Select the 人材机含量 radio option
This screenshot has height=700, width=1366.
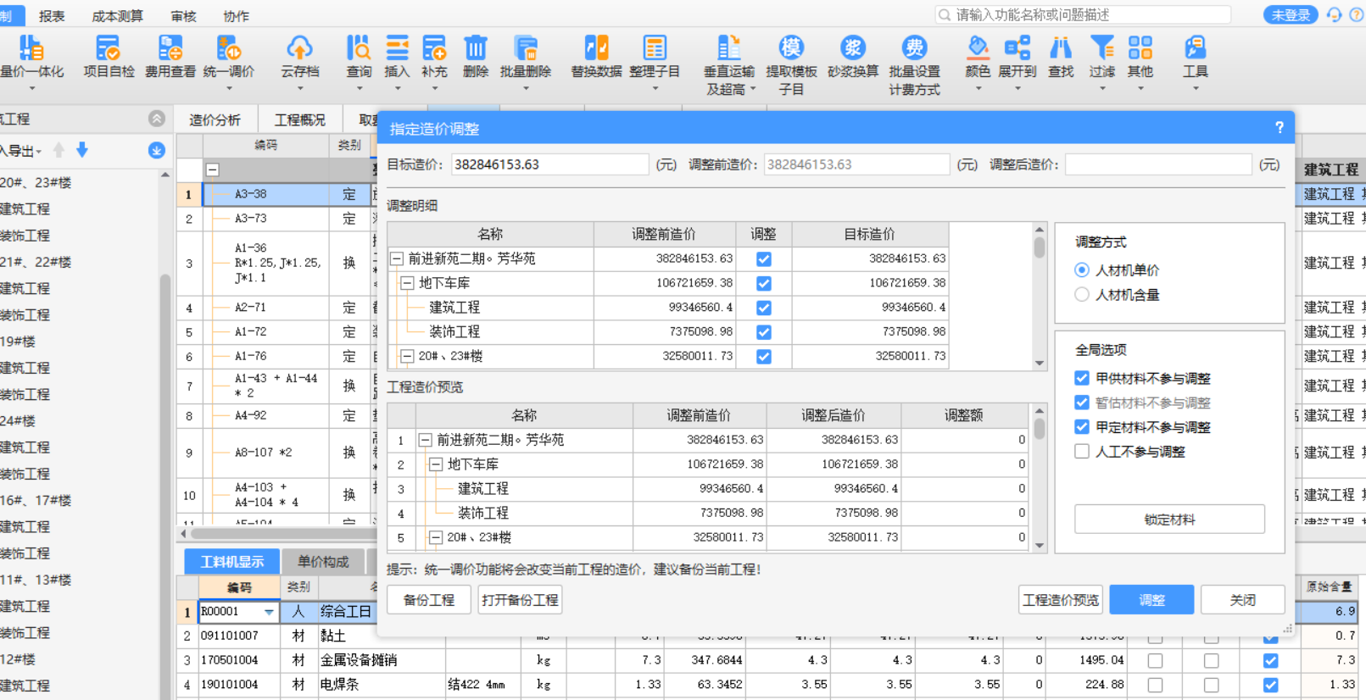pyautogui.click(x=1082, y=295)
